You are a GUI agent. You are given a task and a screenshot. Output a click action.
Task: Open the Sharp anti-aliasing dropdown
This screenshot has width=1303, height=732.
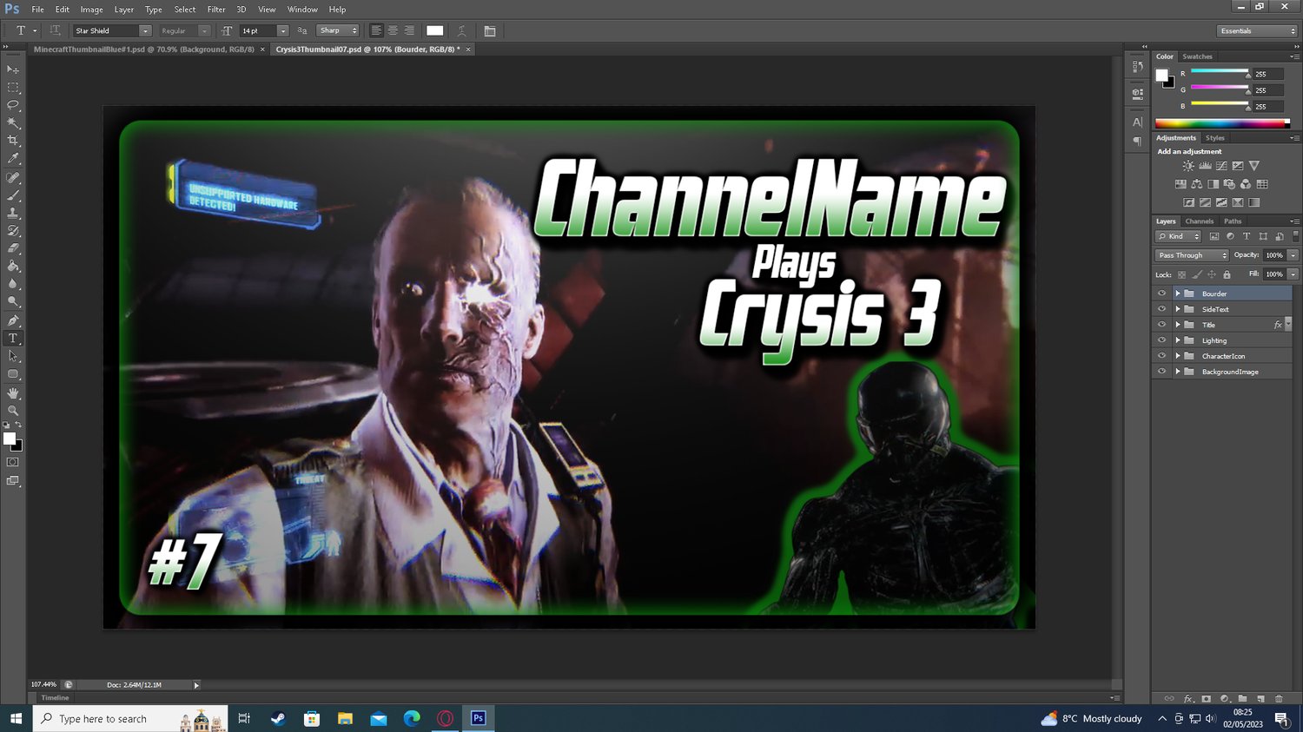338,31
